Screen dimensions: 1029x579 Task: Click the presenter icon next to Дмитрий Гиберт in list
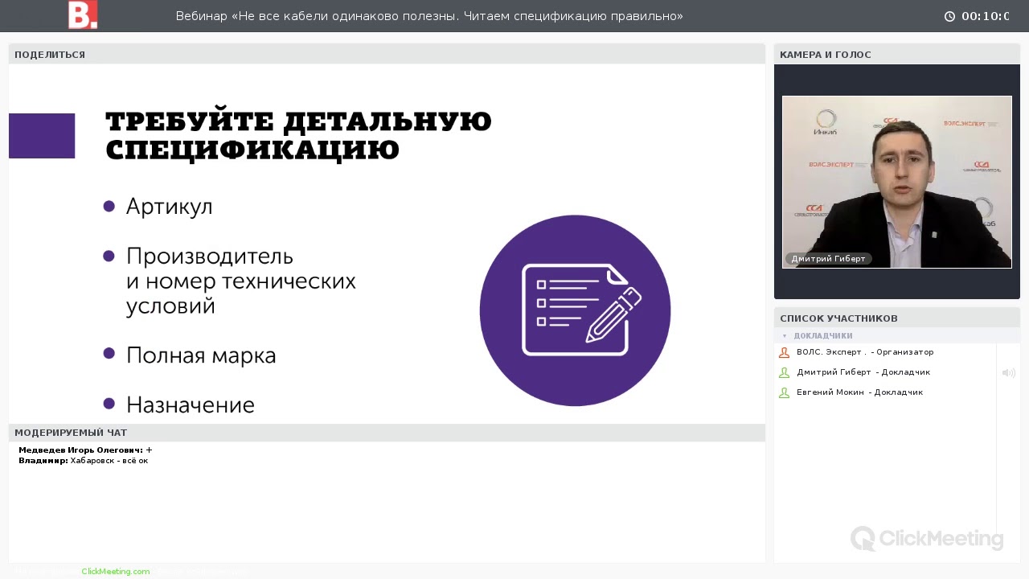[785, 372]
